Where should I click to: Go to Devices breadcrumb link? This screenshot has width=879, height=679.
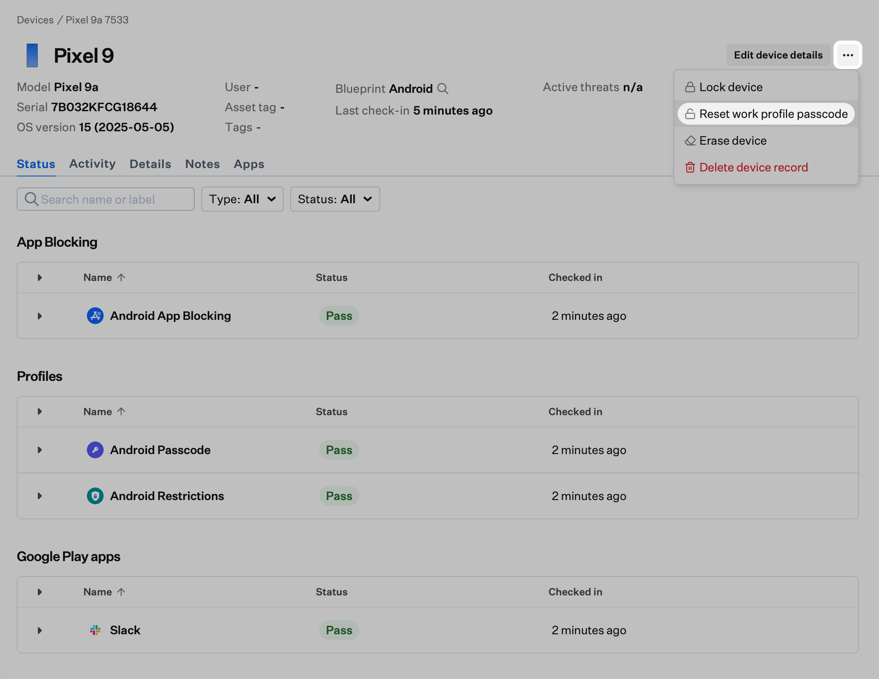point(35,20)
